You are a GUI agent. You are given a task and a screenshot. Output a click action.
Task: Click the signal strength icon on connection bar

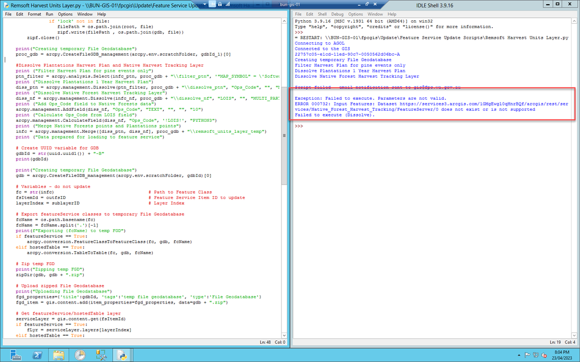coord(227,4)
